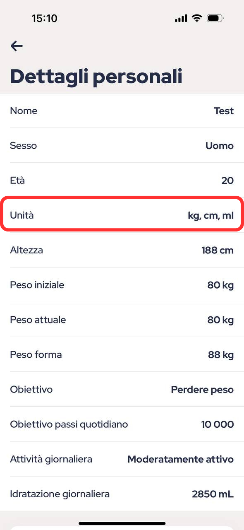Open Peso forma showing 88 kg
Screen dimensions: 244x530
[122, 354]
